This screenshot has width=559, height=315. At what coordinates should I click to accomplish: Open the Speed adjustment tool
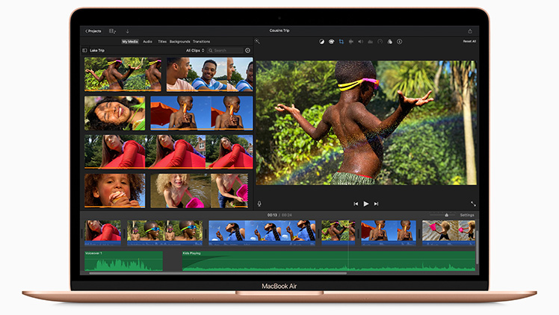tap(380, 42)
